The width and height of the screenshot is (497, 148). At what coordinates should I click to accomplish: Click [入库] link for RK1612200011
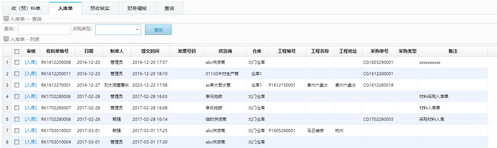[30, 74]
